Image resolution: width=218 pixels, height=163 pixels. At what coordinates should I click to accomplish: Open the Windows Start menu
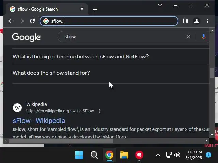(79, 155)
